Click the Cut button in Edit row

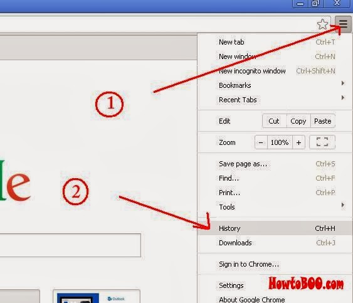coord(274,121)
